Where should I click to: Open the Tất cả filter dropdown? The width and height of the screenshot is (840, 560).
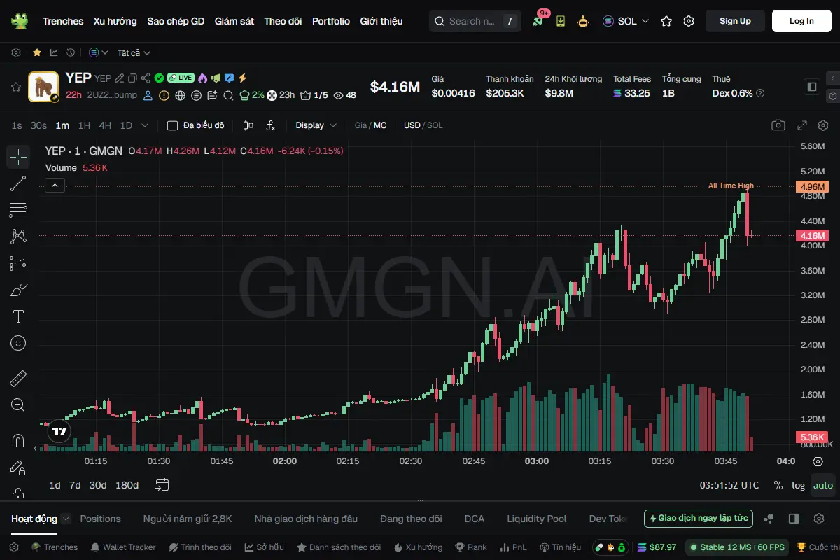coord(134,52)
